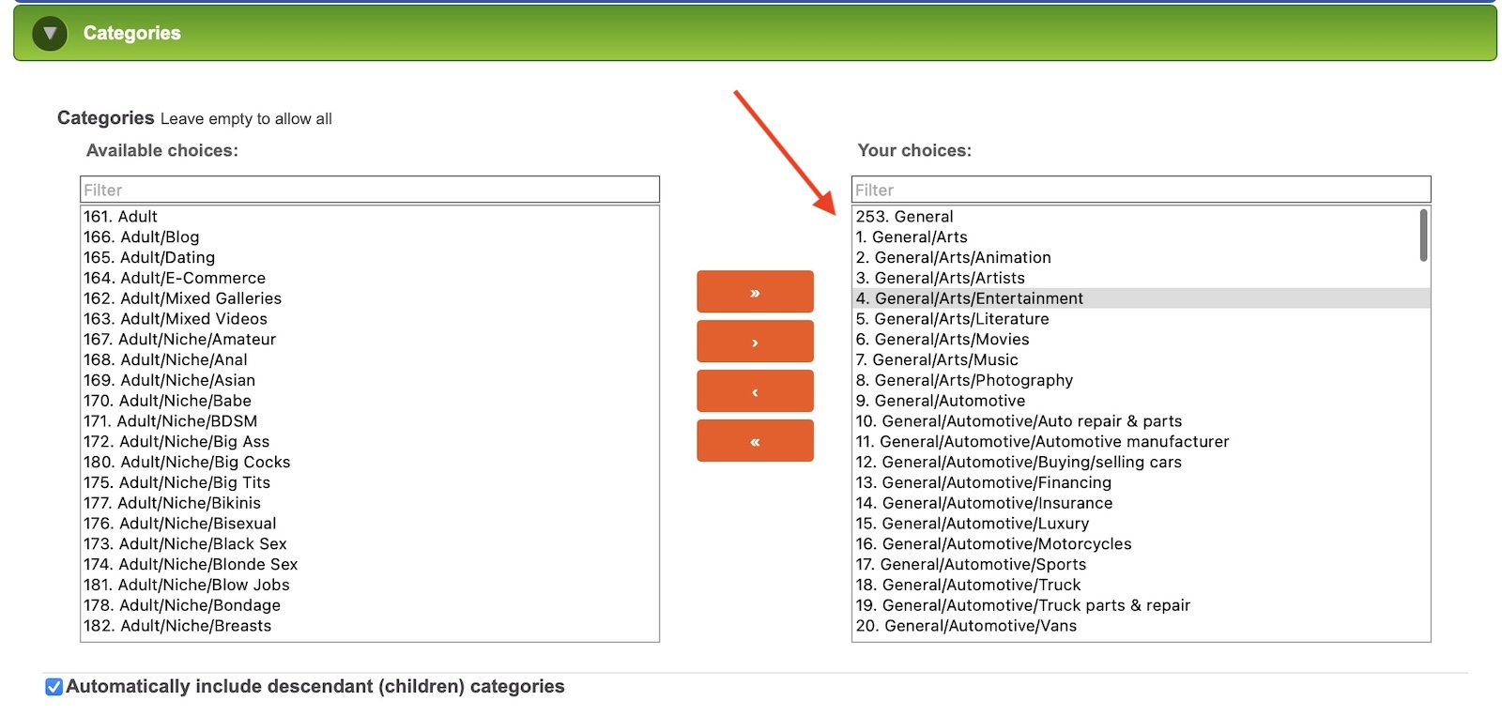This screenshot has height=716, width=1502.
Task: Select 253. General in your choices
Action: [x=904, y=217]
